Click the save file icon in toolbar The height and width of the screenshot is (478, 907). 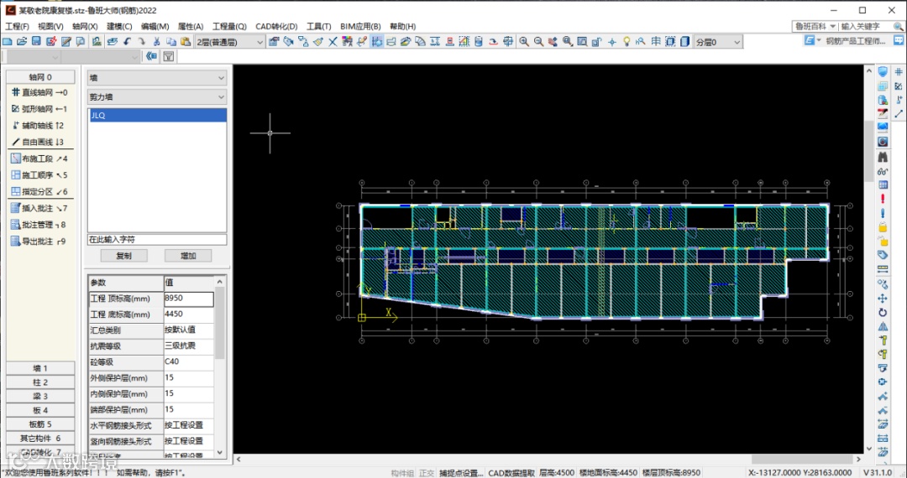coord(34,42)
